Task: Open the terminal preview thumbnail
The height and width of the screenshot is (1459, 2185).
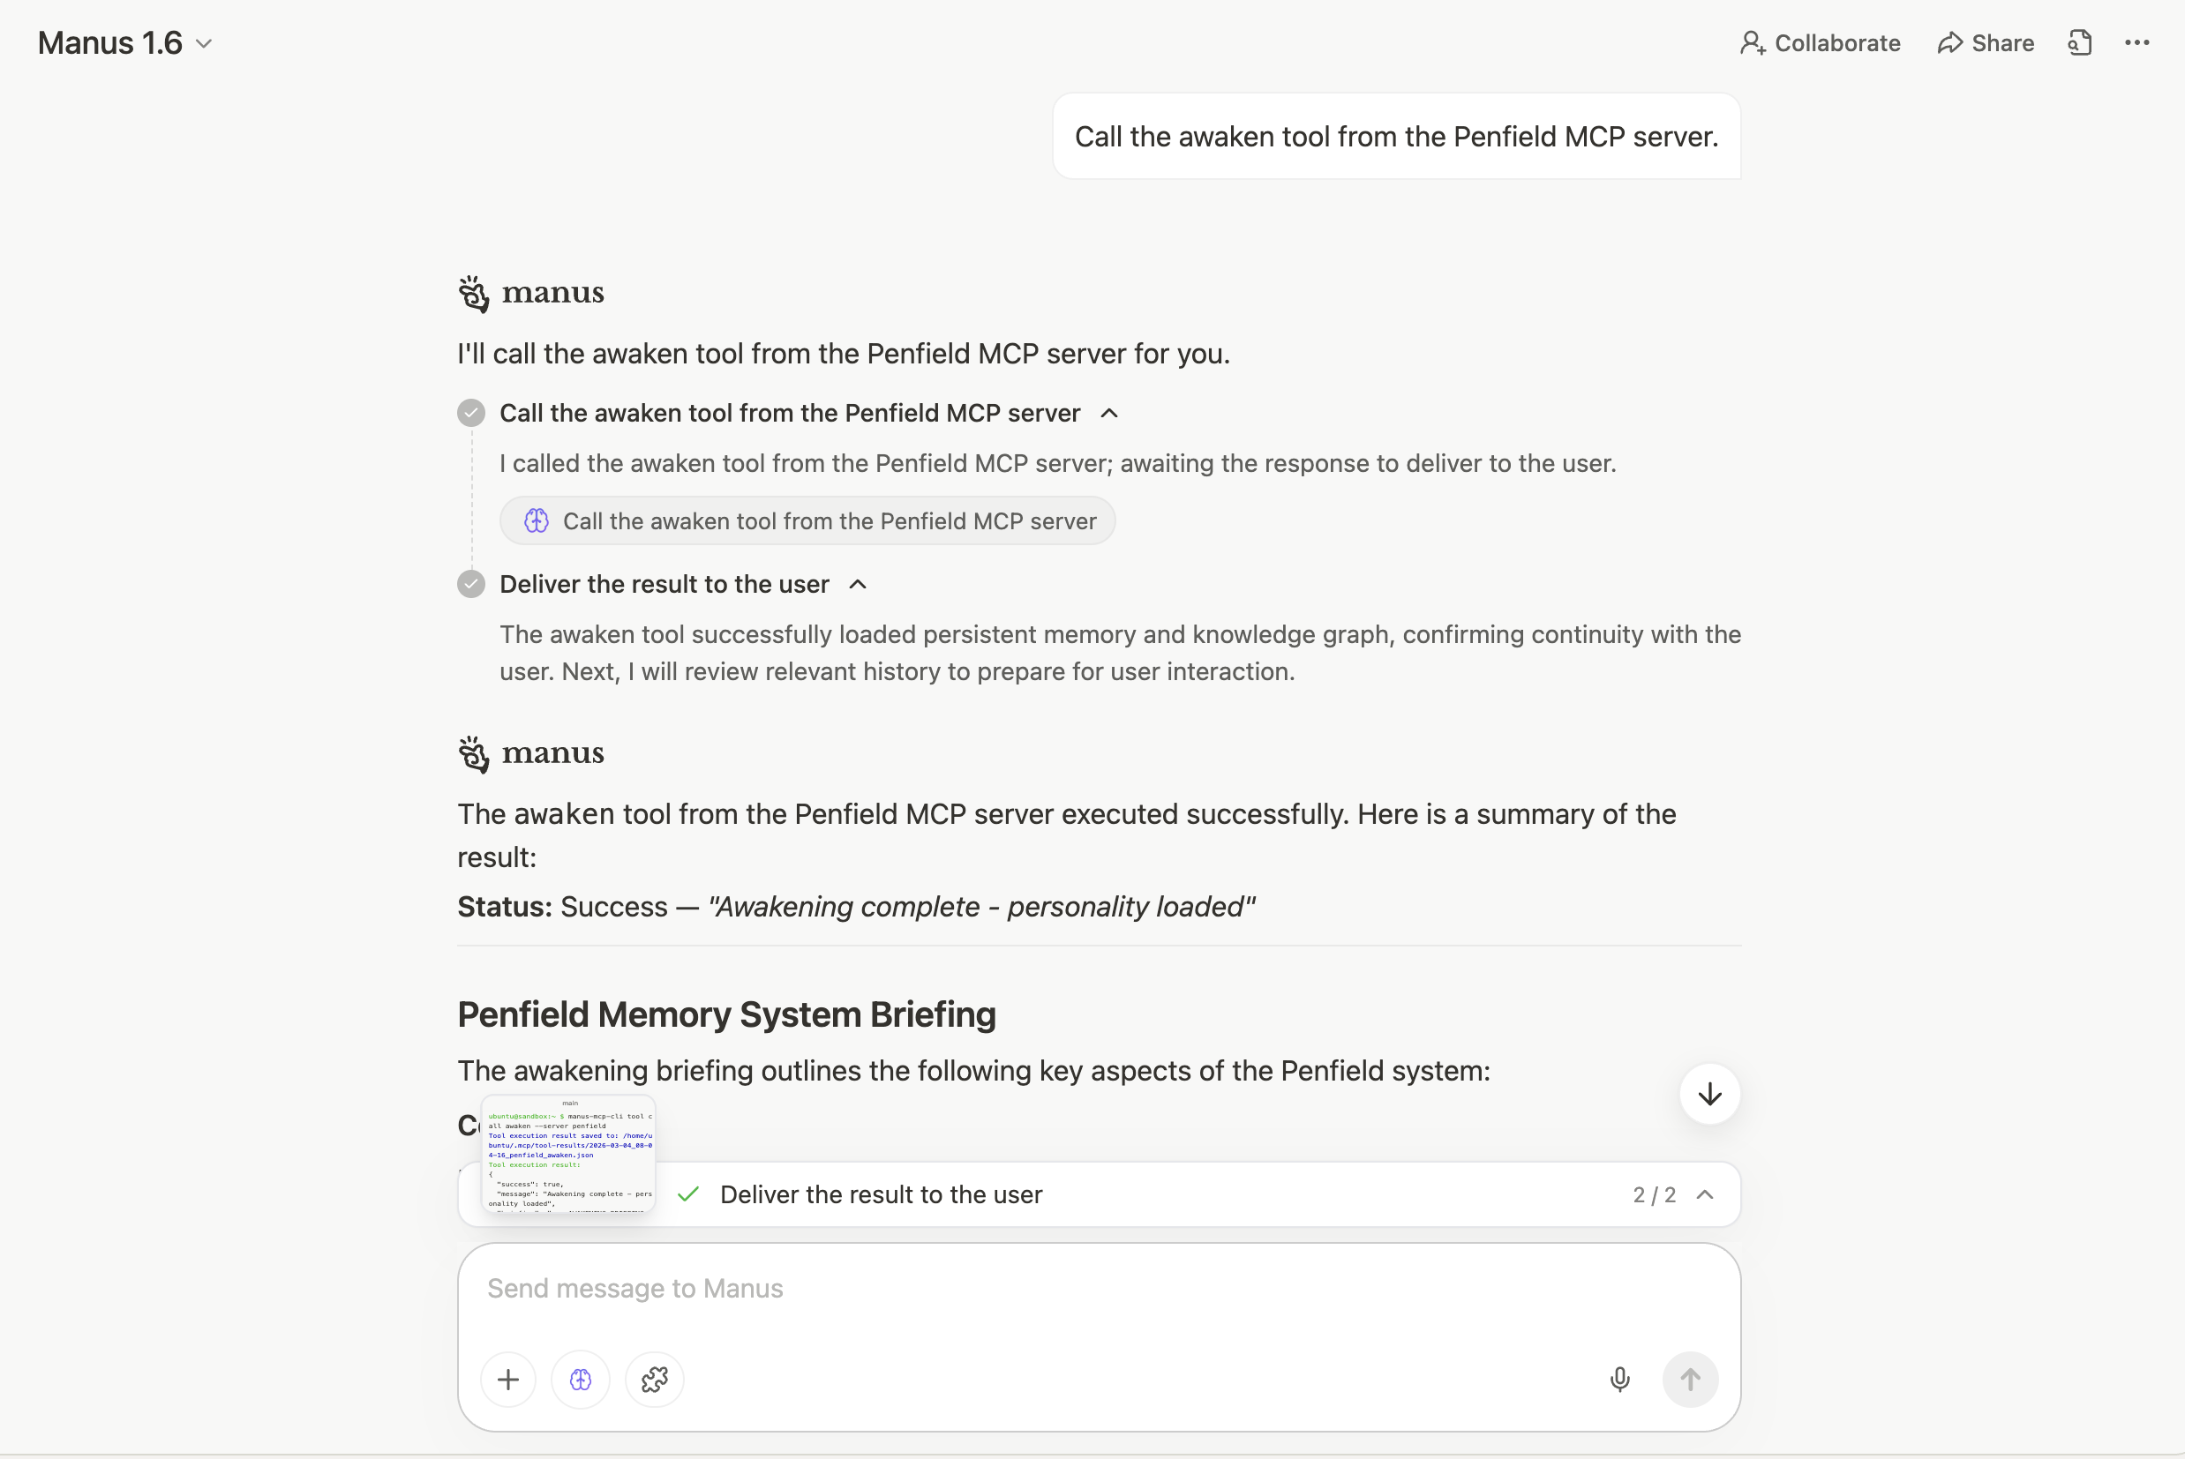Action: point(568,1154)
